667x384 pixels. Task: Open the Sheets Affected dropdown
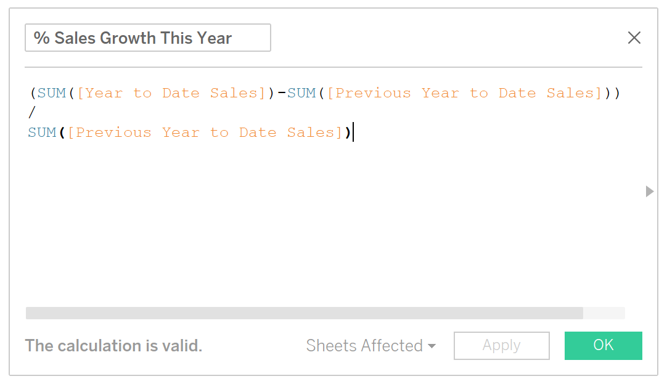[370, 346]
